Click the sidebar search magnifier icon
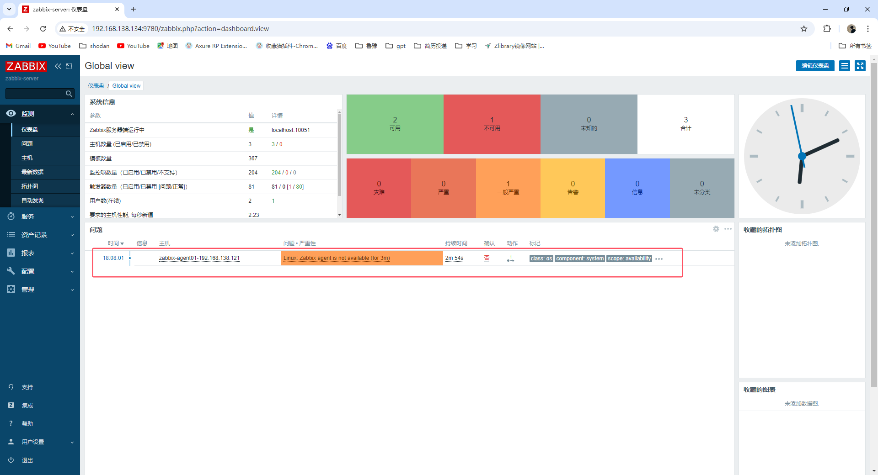Screen dimensions: 878x475 [69, 94]
